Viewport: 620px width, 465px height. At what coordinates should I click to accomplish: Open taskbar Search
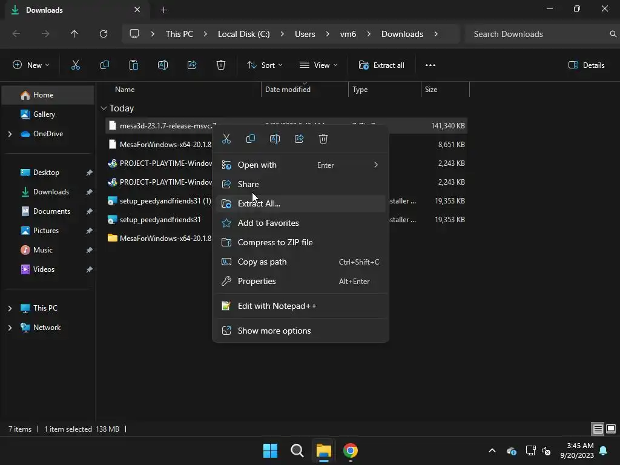(297, 450)
